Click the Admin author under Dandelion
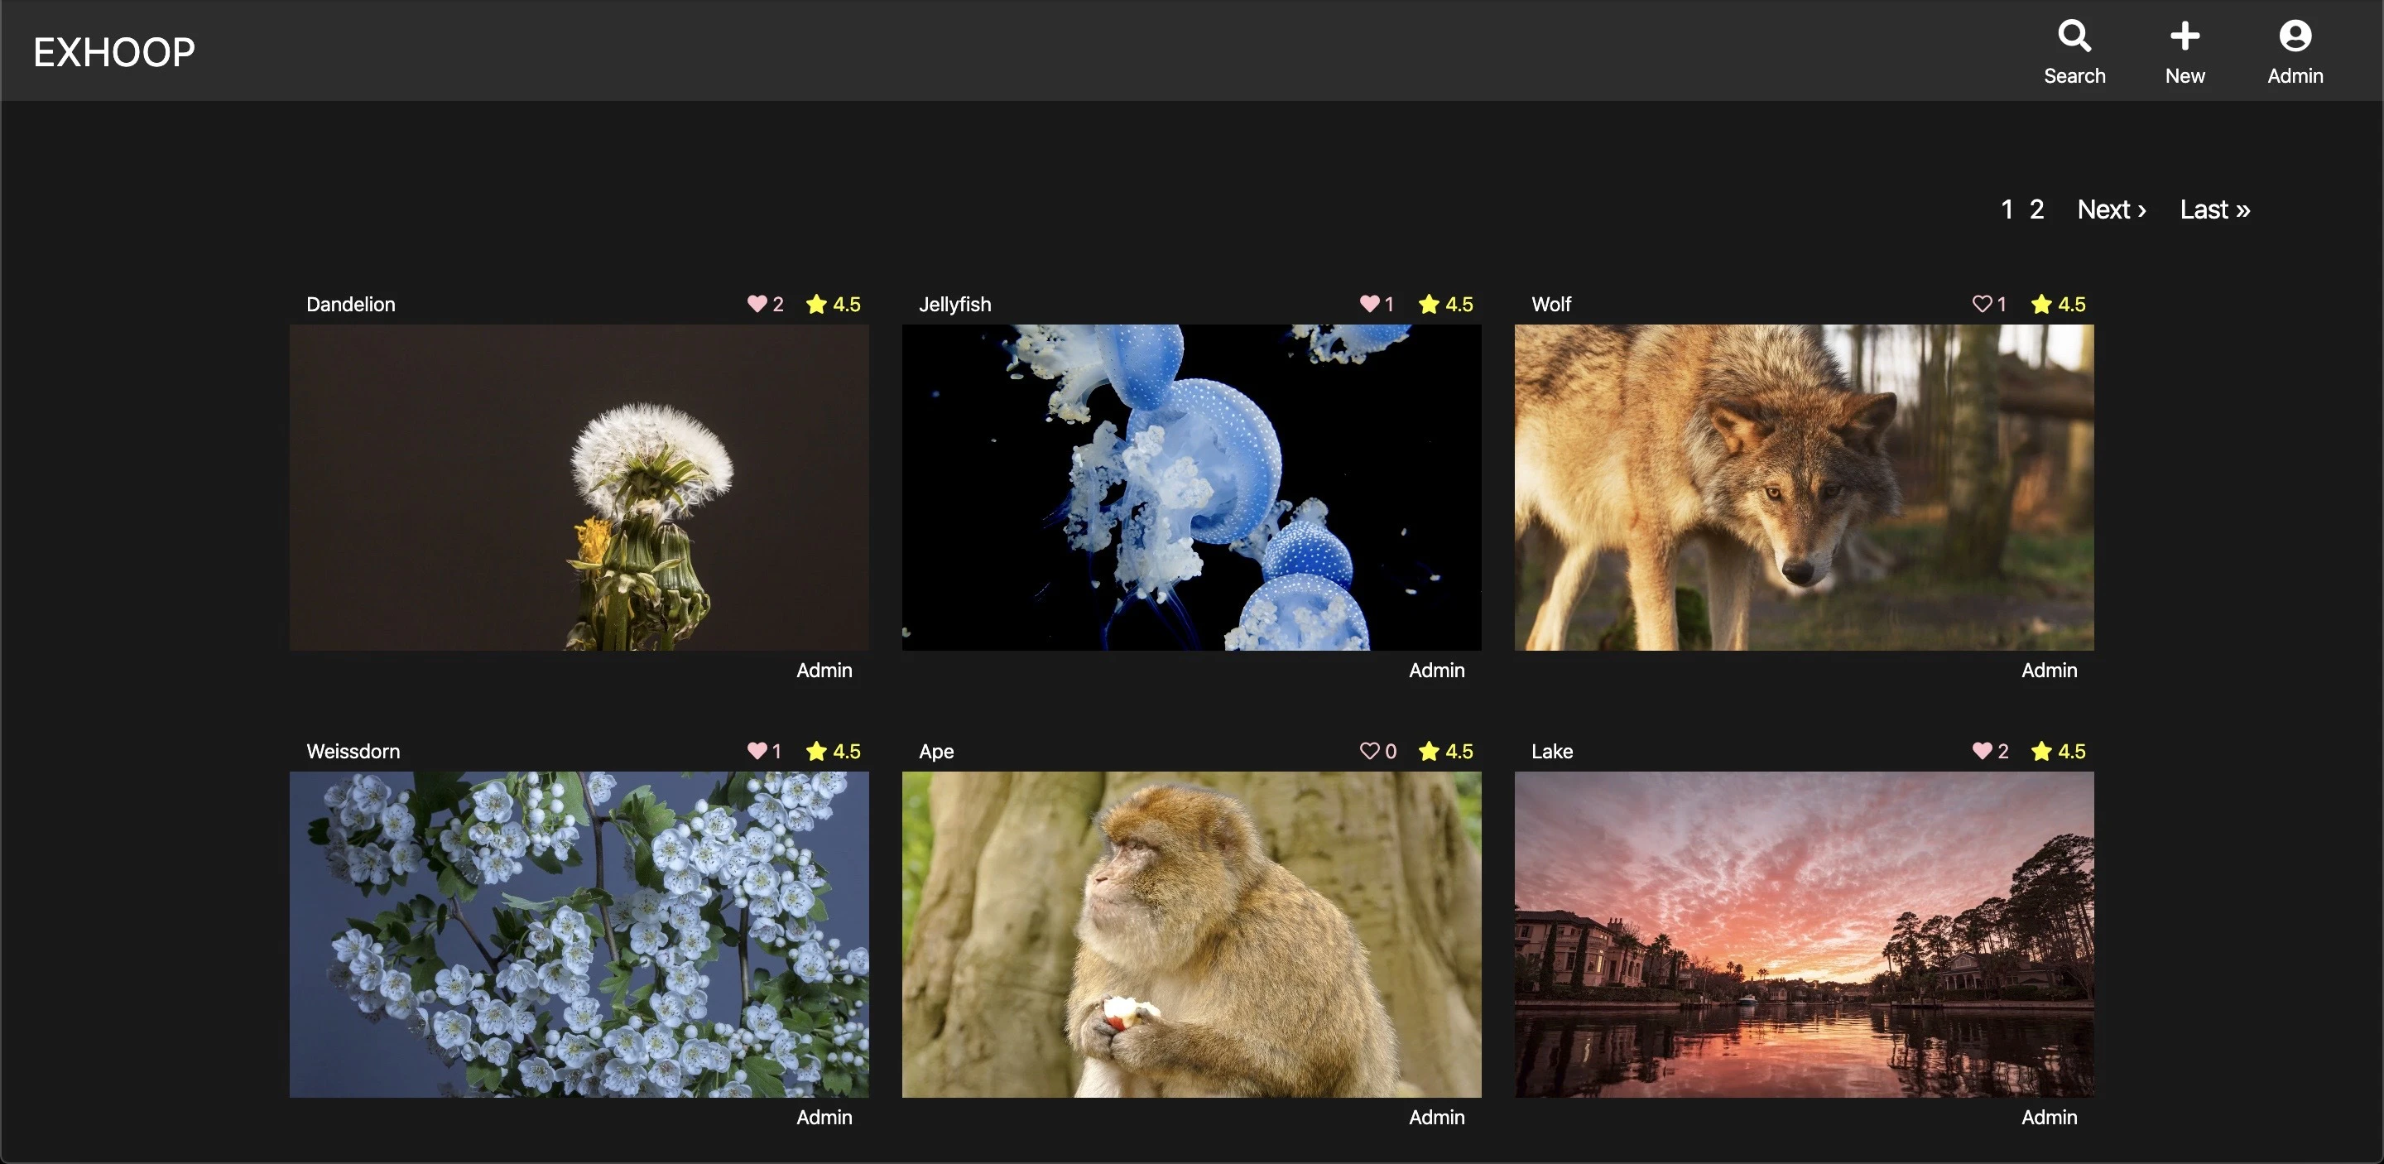2384x1164 pixels. [824, 670]
